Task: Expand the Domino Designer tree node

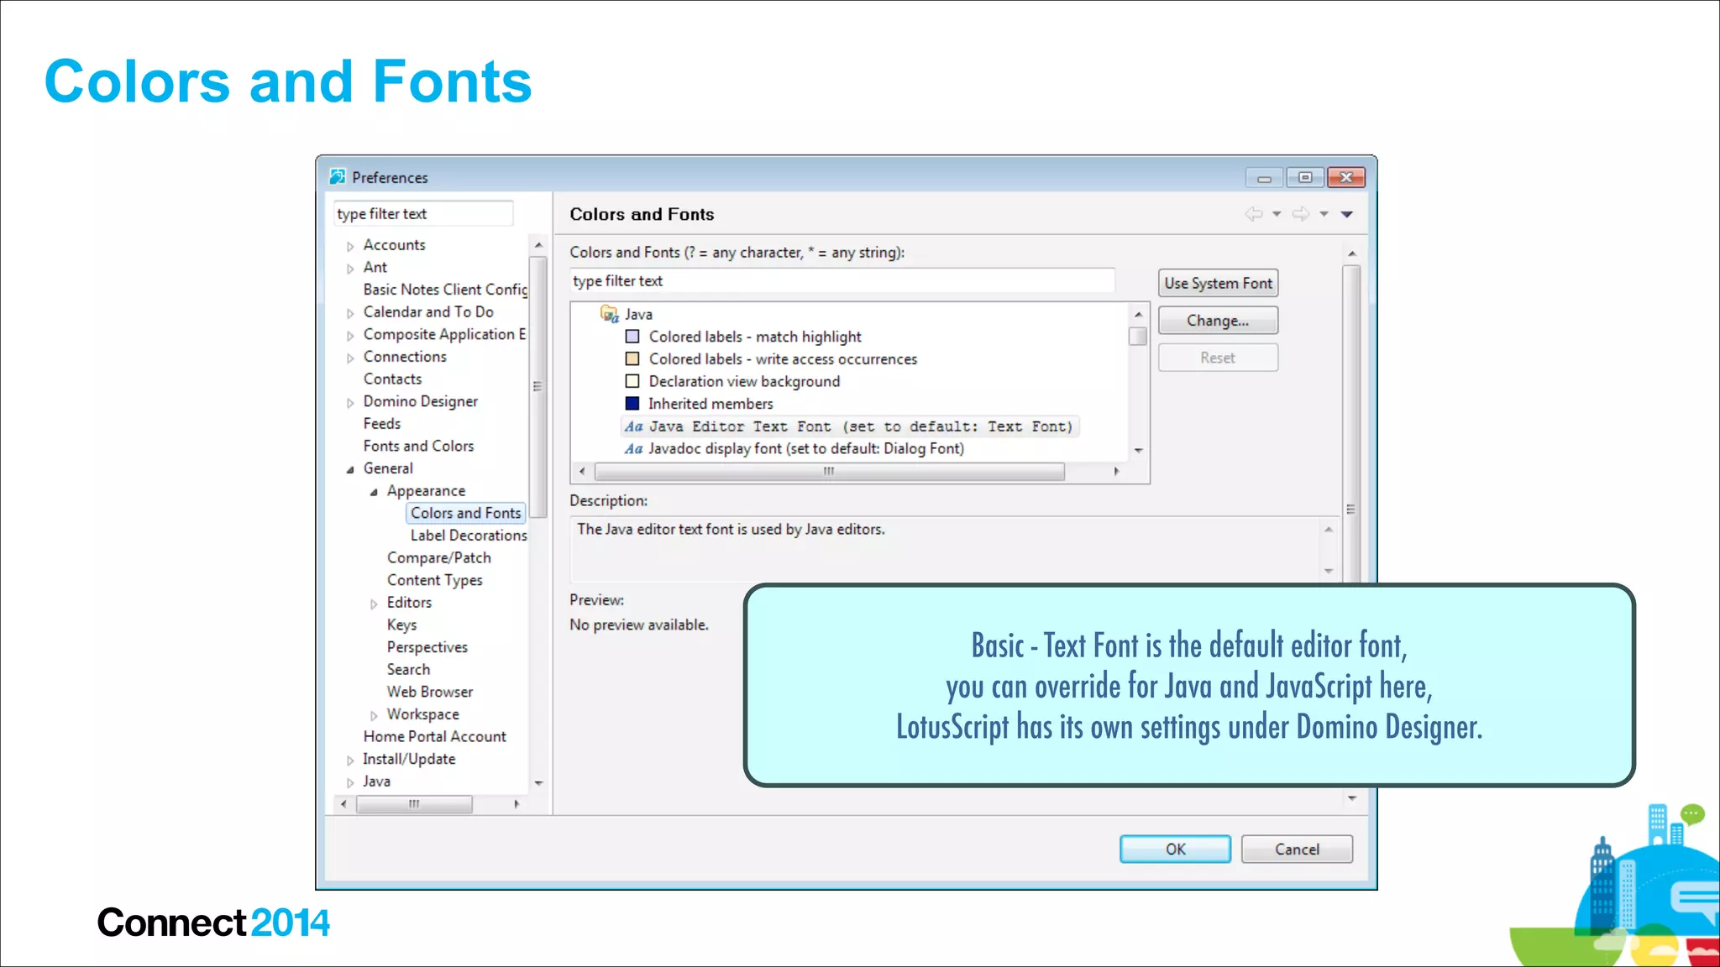Action: point(350,403)
